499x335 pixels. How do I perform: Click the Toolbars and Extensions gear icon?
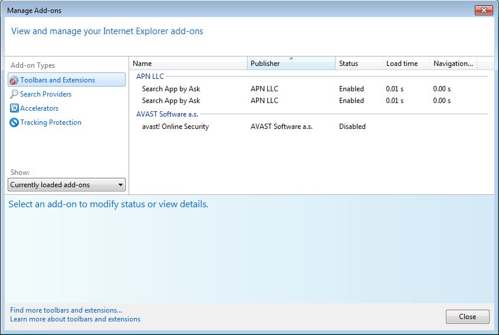[x=14, y=80]
